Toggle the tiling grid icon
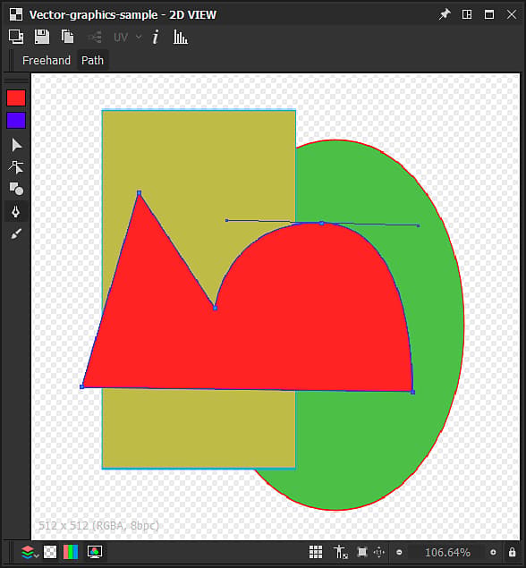 pyautogui.click(x=316, y=552)
